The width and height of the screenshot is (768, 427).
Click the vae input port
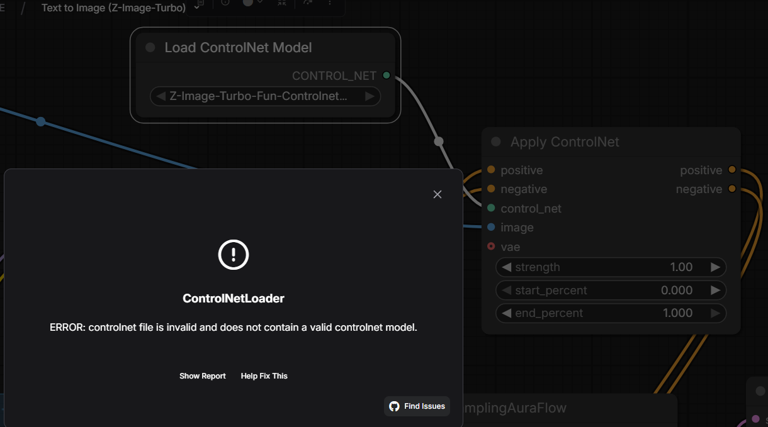(x=491, y=247)
